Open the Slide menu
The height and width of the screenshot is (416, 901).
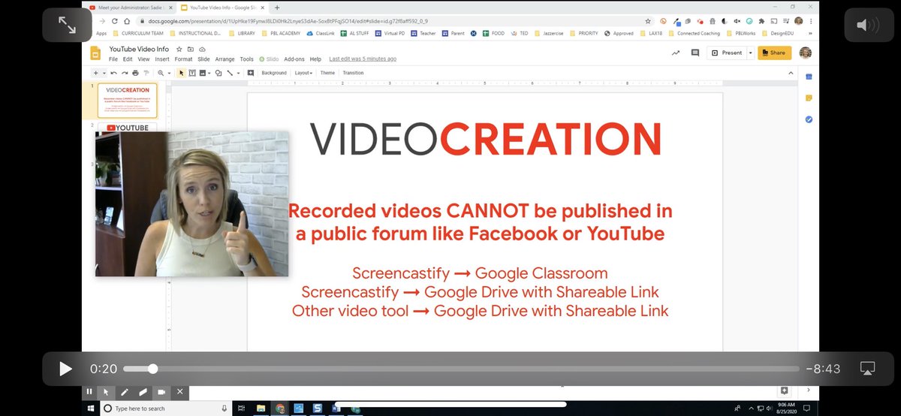pos(203,59)
